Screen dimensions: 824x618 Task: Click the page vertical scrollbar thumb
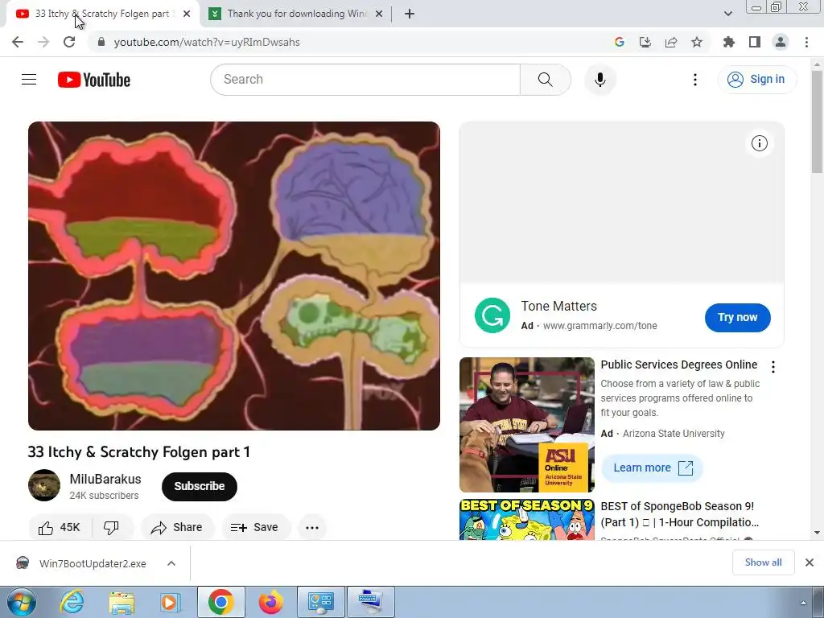click(817, 122)
